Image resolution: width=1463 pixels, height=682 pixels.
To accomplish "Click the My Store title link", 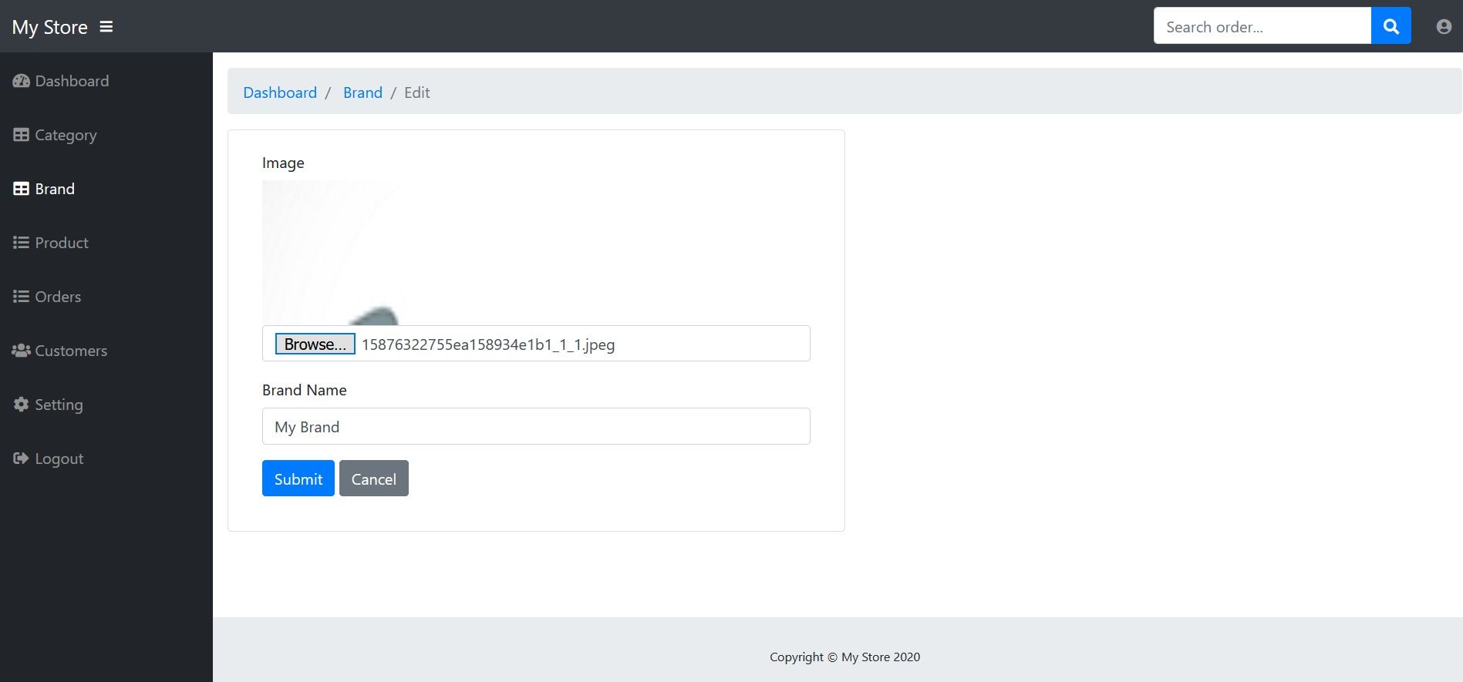I will [50, 27].
